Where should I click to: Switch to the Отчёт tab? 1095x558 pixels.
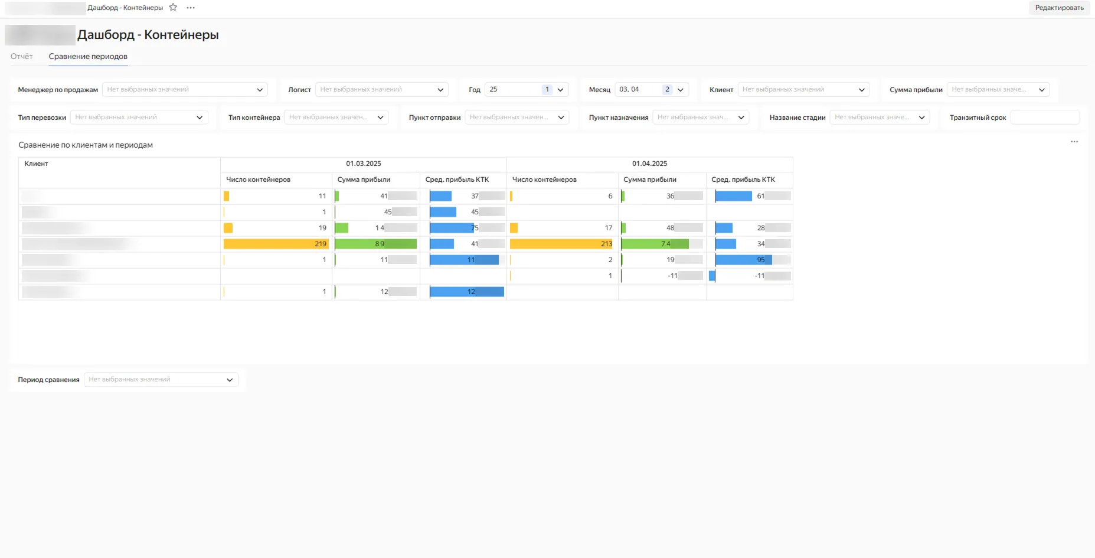[22, 57]
